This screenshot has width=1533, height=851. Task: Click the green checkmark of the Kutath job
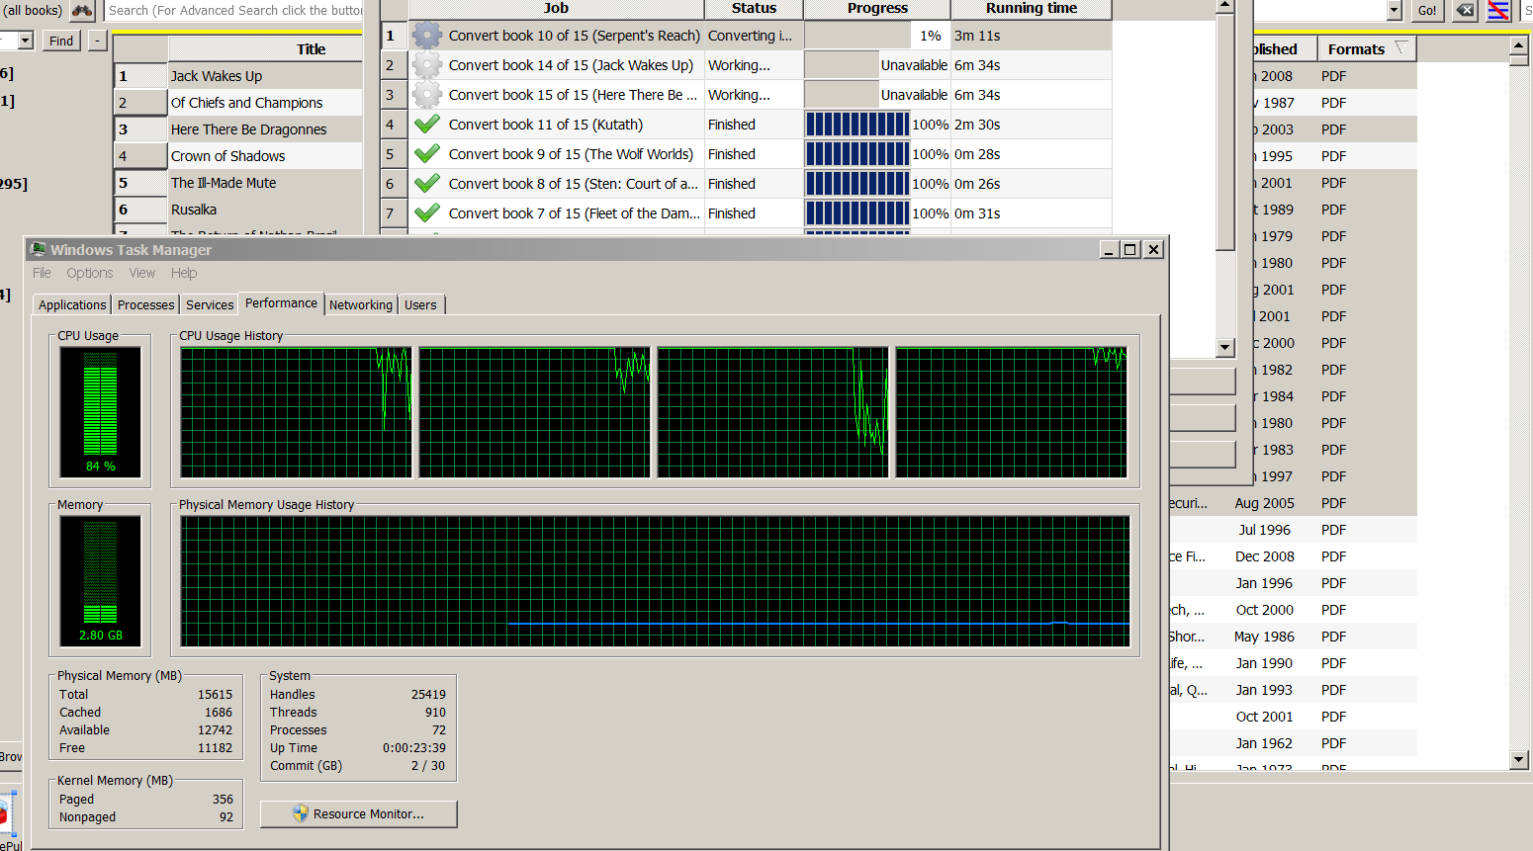pos(426,125)
